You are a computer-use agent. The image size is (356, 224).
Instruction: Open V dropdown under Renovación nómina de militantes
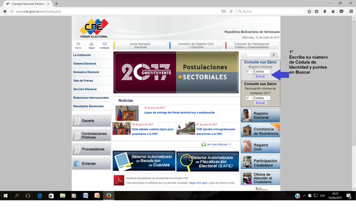click(249, 98)
